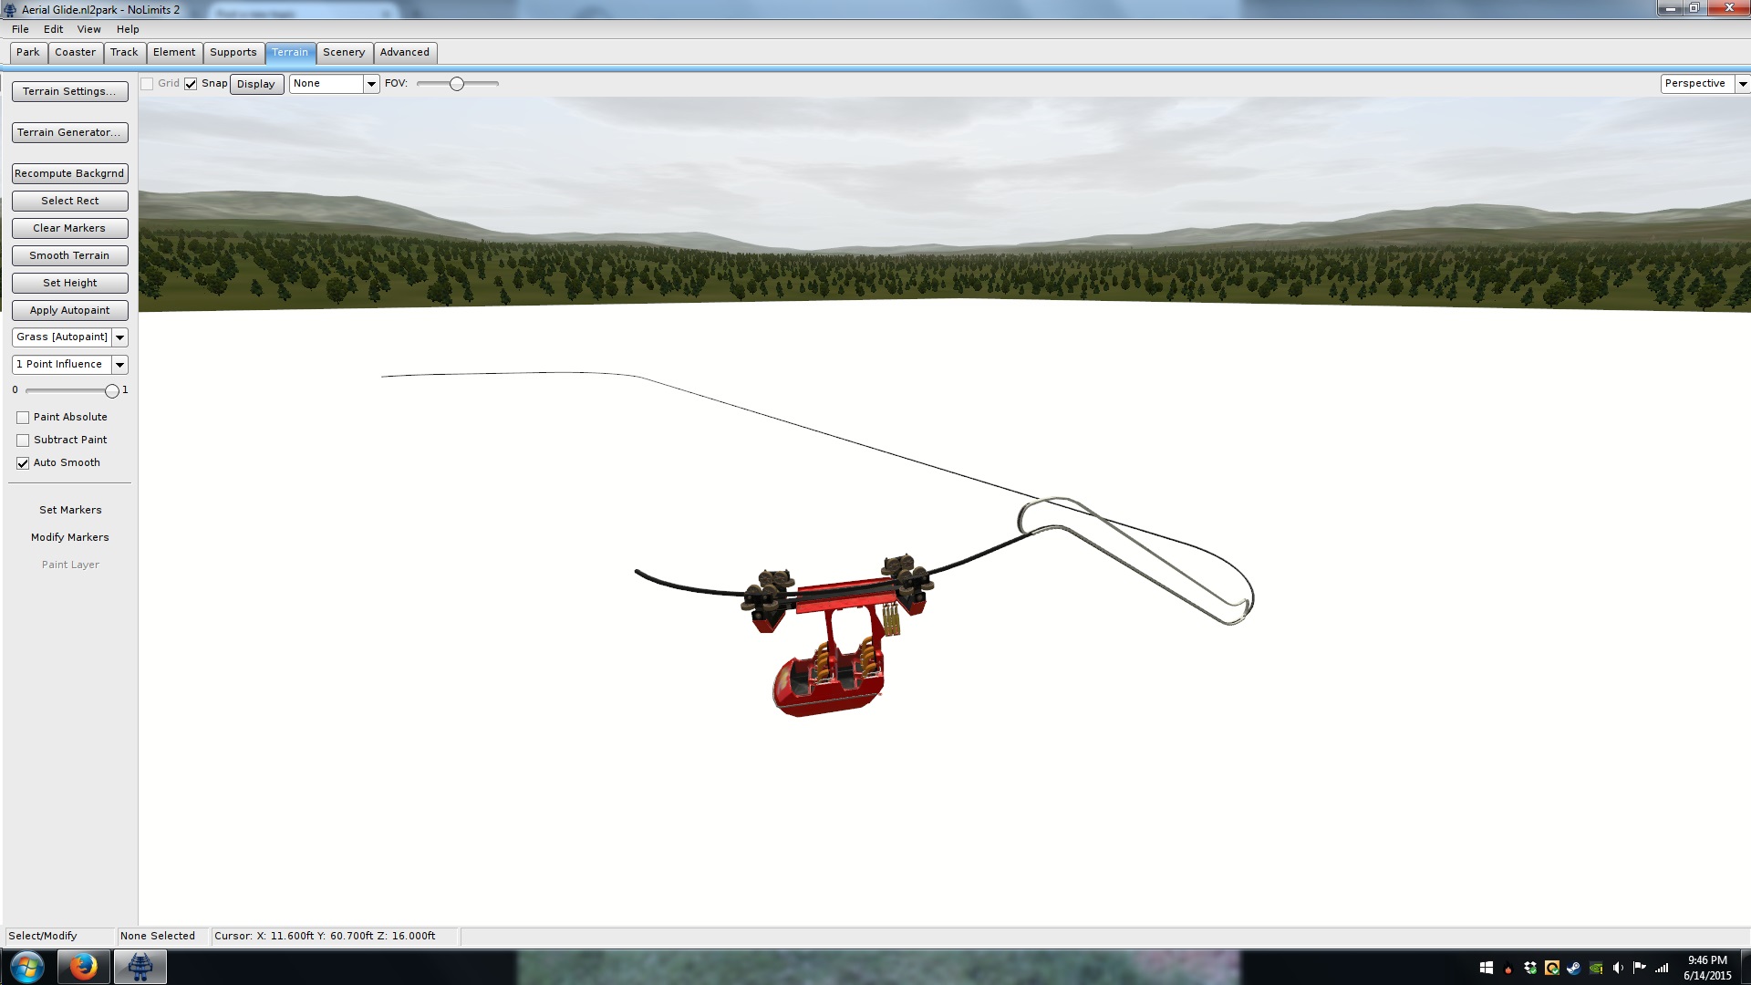Switch to the Scenery tab

344,53
